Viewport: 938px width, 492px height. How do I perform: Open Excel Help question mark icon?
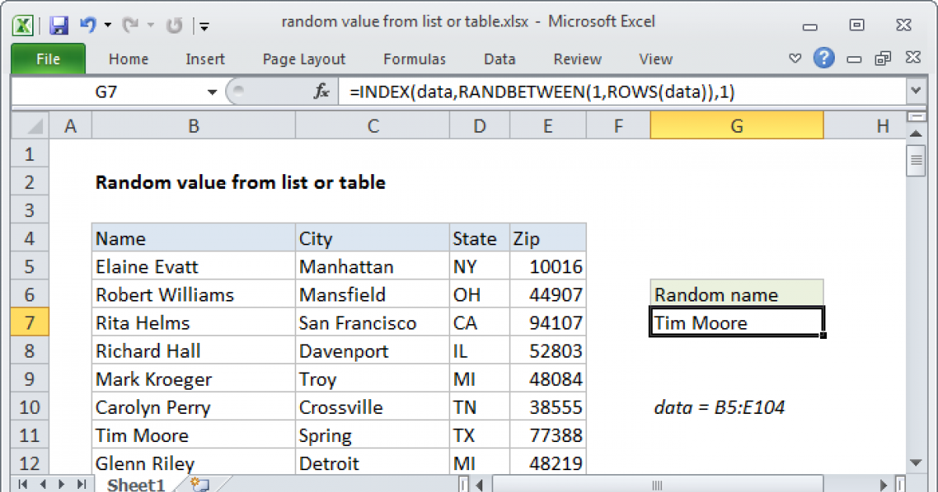point(823,58)
